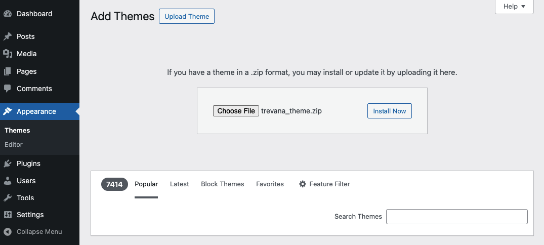This screenshot has height=245, width=544.
Task: Click the Feature Filter gear icon
Action: point(303,184)
